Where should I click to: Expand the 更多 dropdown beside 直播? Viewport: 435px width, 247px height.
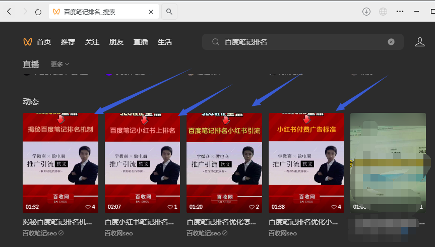[x=59, y=64]
